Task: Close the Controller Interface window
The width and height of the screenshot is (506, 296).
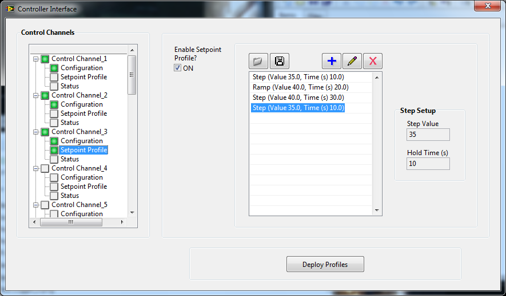Action: tap(488, 6)
